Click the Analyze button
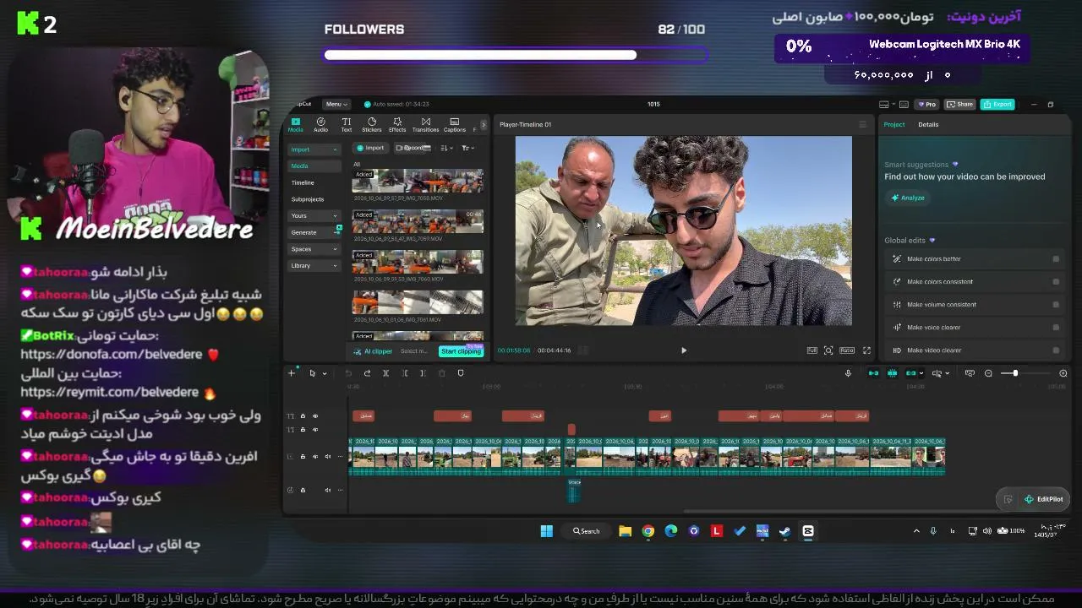Image resolution: width=1082 pixels, height=608 pixels. click(x=908, y=198)
